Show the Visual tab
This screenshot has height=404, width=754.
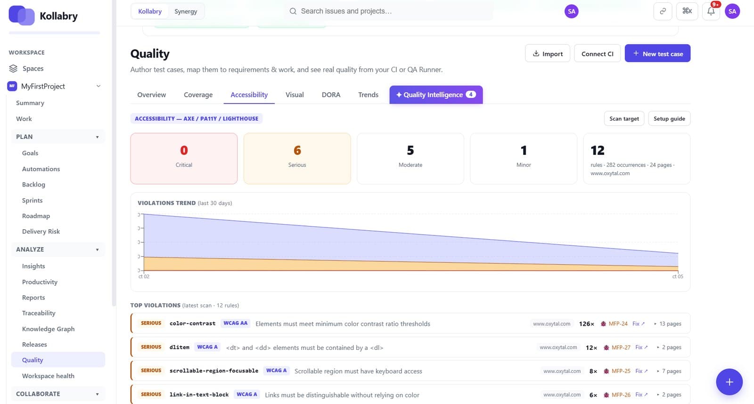click(x=295, y=95)
